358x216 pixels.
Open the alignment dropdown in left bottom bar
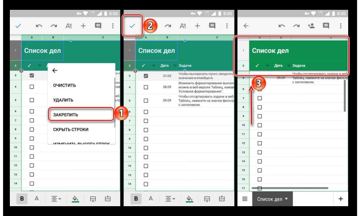click(56, 199)
